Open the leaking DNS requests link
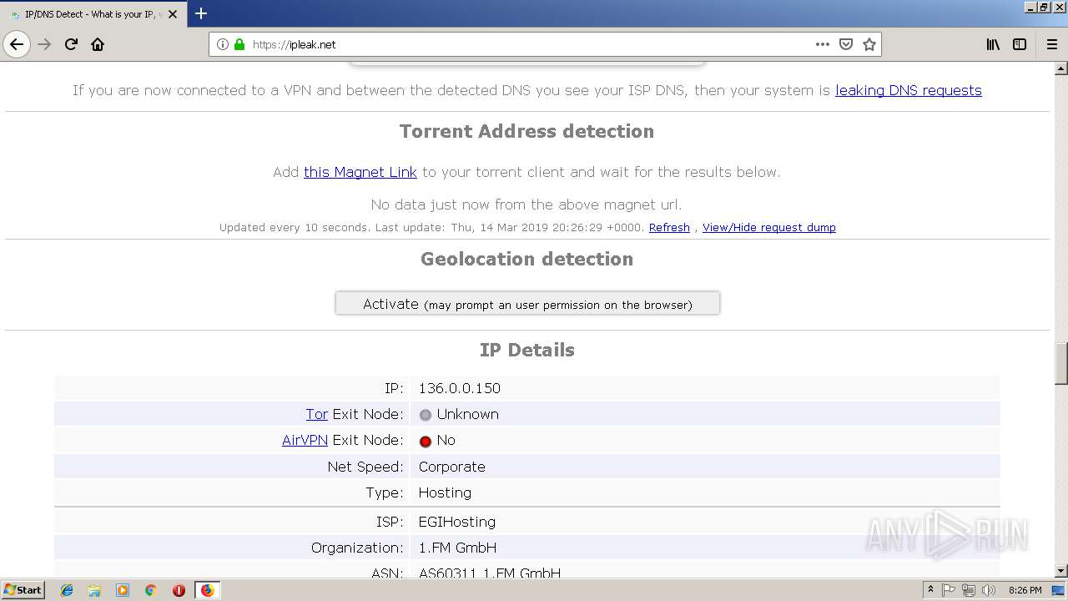 coord(908,90)
